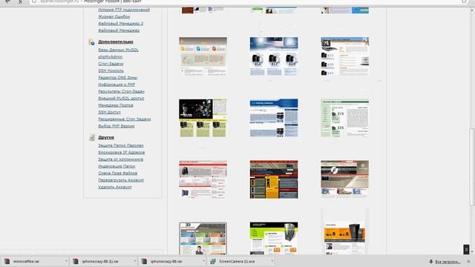The width and height of the screenshot is (475, 267).
Task: Select dark blue wave-header template thumbnail
Action: pyautogui.click(x=274, y=118)
